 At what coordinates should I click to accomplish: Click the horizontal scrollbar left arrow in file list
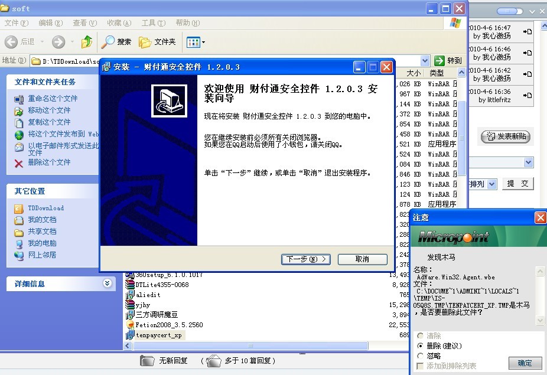(128, 345)
